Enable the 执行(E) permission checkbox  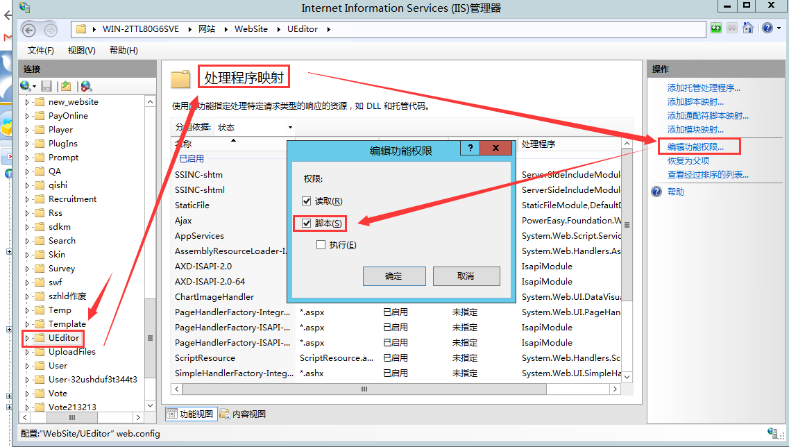click(x=321, y=245)
